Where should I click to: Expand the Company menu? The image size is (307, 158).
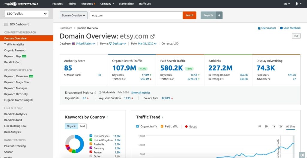pos(107,4)
